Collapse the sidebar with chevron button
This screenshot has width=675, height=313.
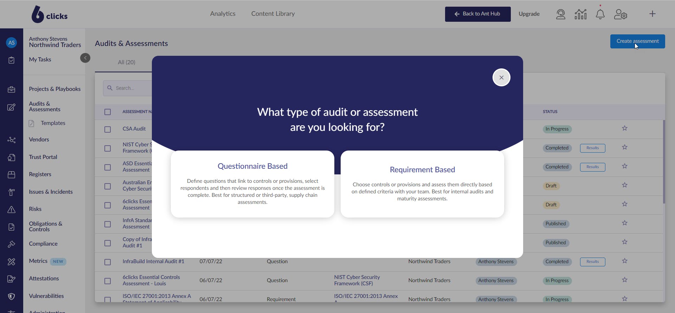85,58
